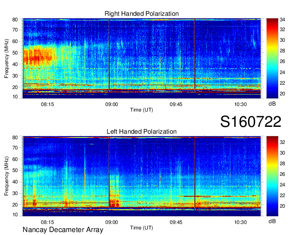Click the 80 MHz tick label of Left Handed plot
The image size is (290, 235).
tap(15, 138)
